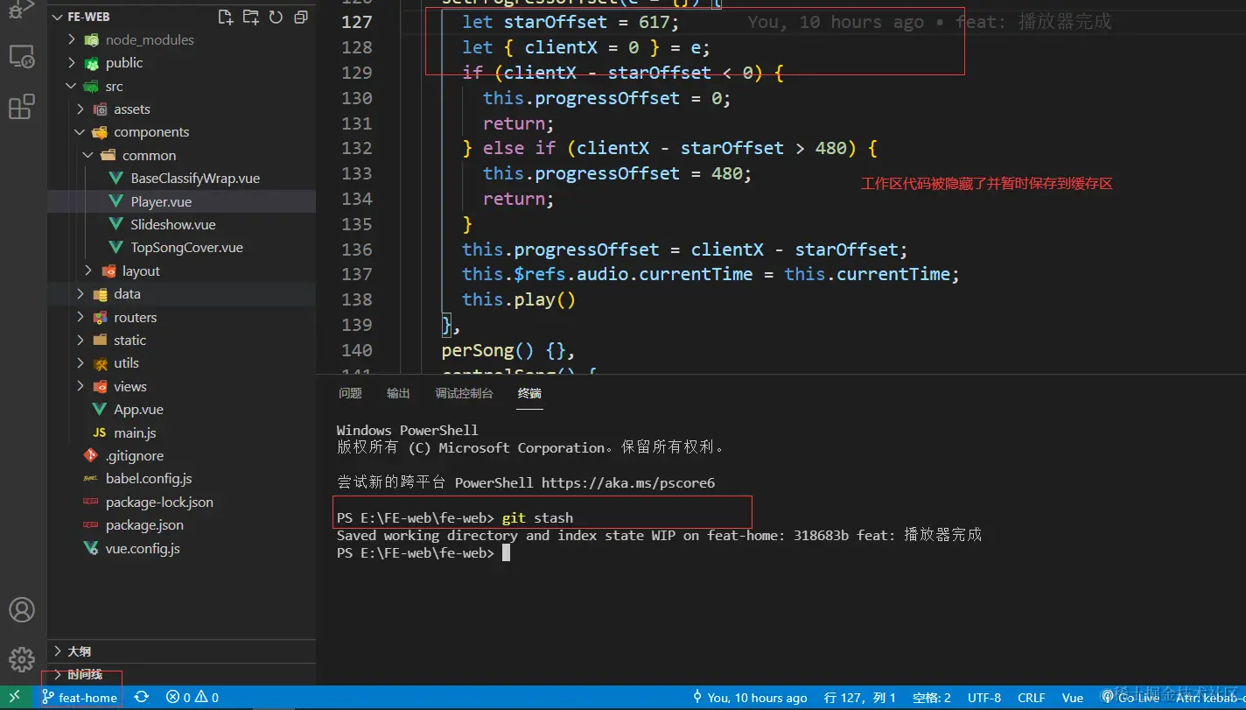Create a new file in the FE-WEB explorer
The height and width of the screenshot is (710, 1246).
[x=226, y=17]
